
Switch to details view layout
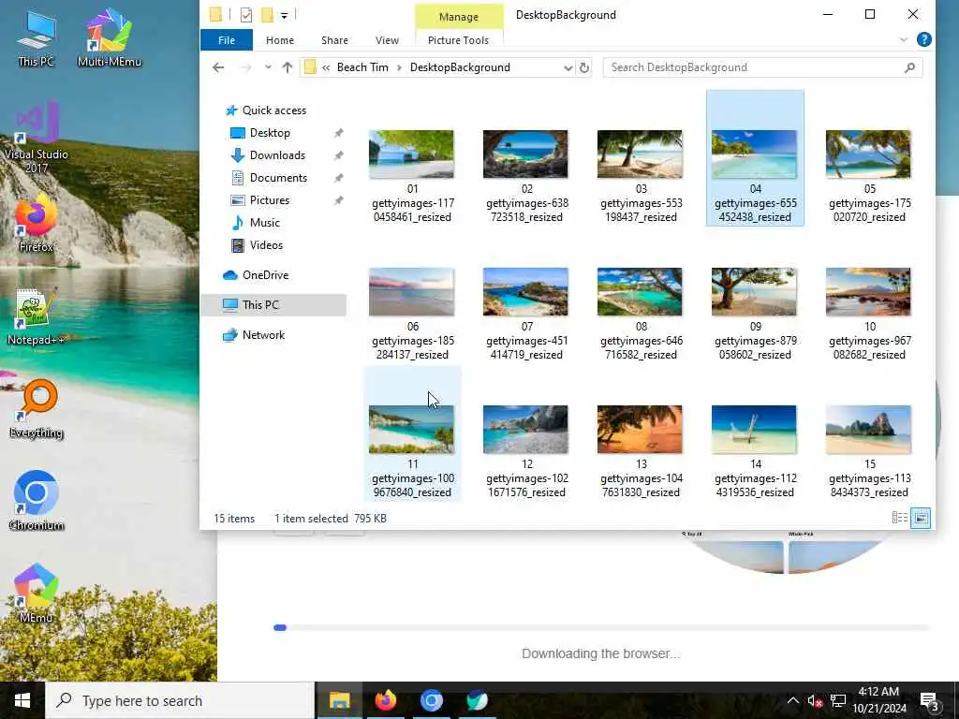(x=900, y=518)
